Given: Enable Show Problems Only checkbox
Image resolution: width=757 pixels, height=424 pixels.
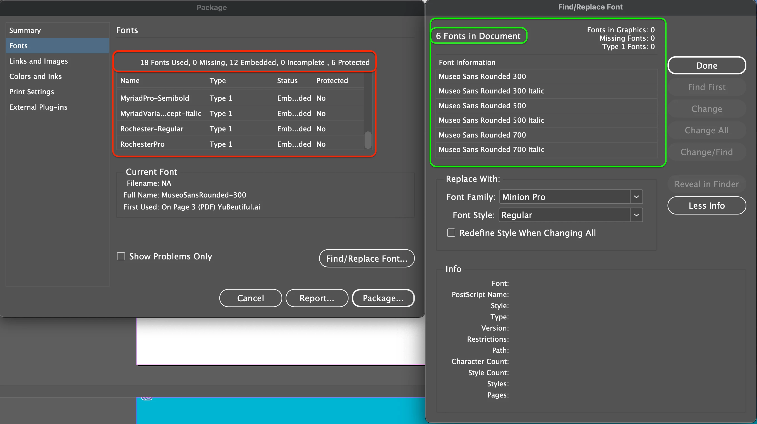Looking at the screenshot, I should click(x=121, y=256).
